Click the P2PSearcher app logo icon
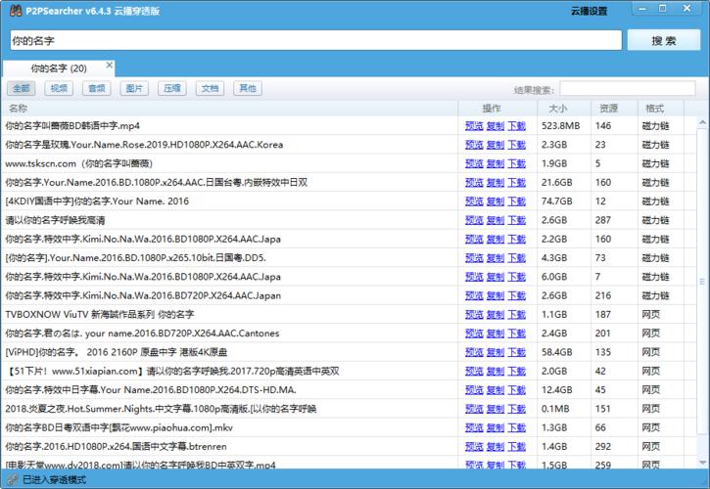 tap(16, 11)
